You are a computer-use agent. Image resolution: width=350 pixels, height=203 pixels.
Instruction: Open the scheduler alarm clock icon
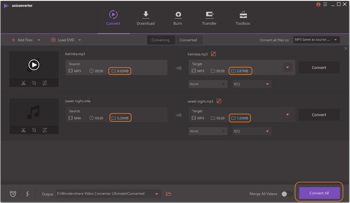pos(13,194)
